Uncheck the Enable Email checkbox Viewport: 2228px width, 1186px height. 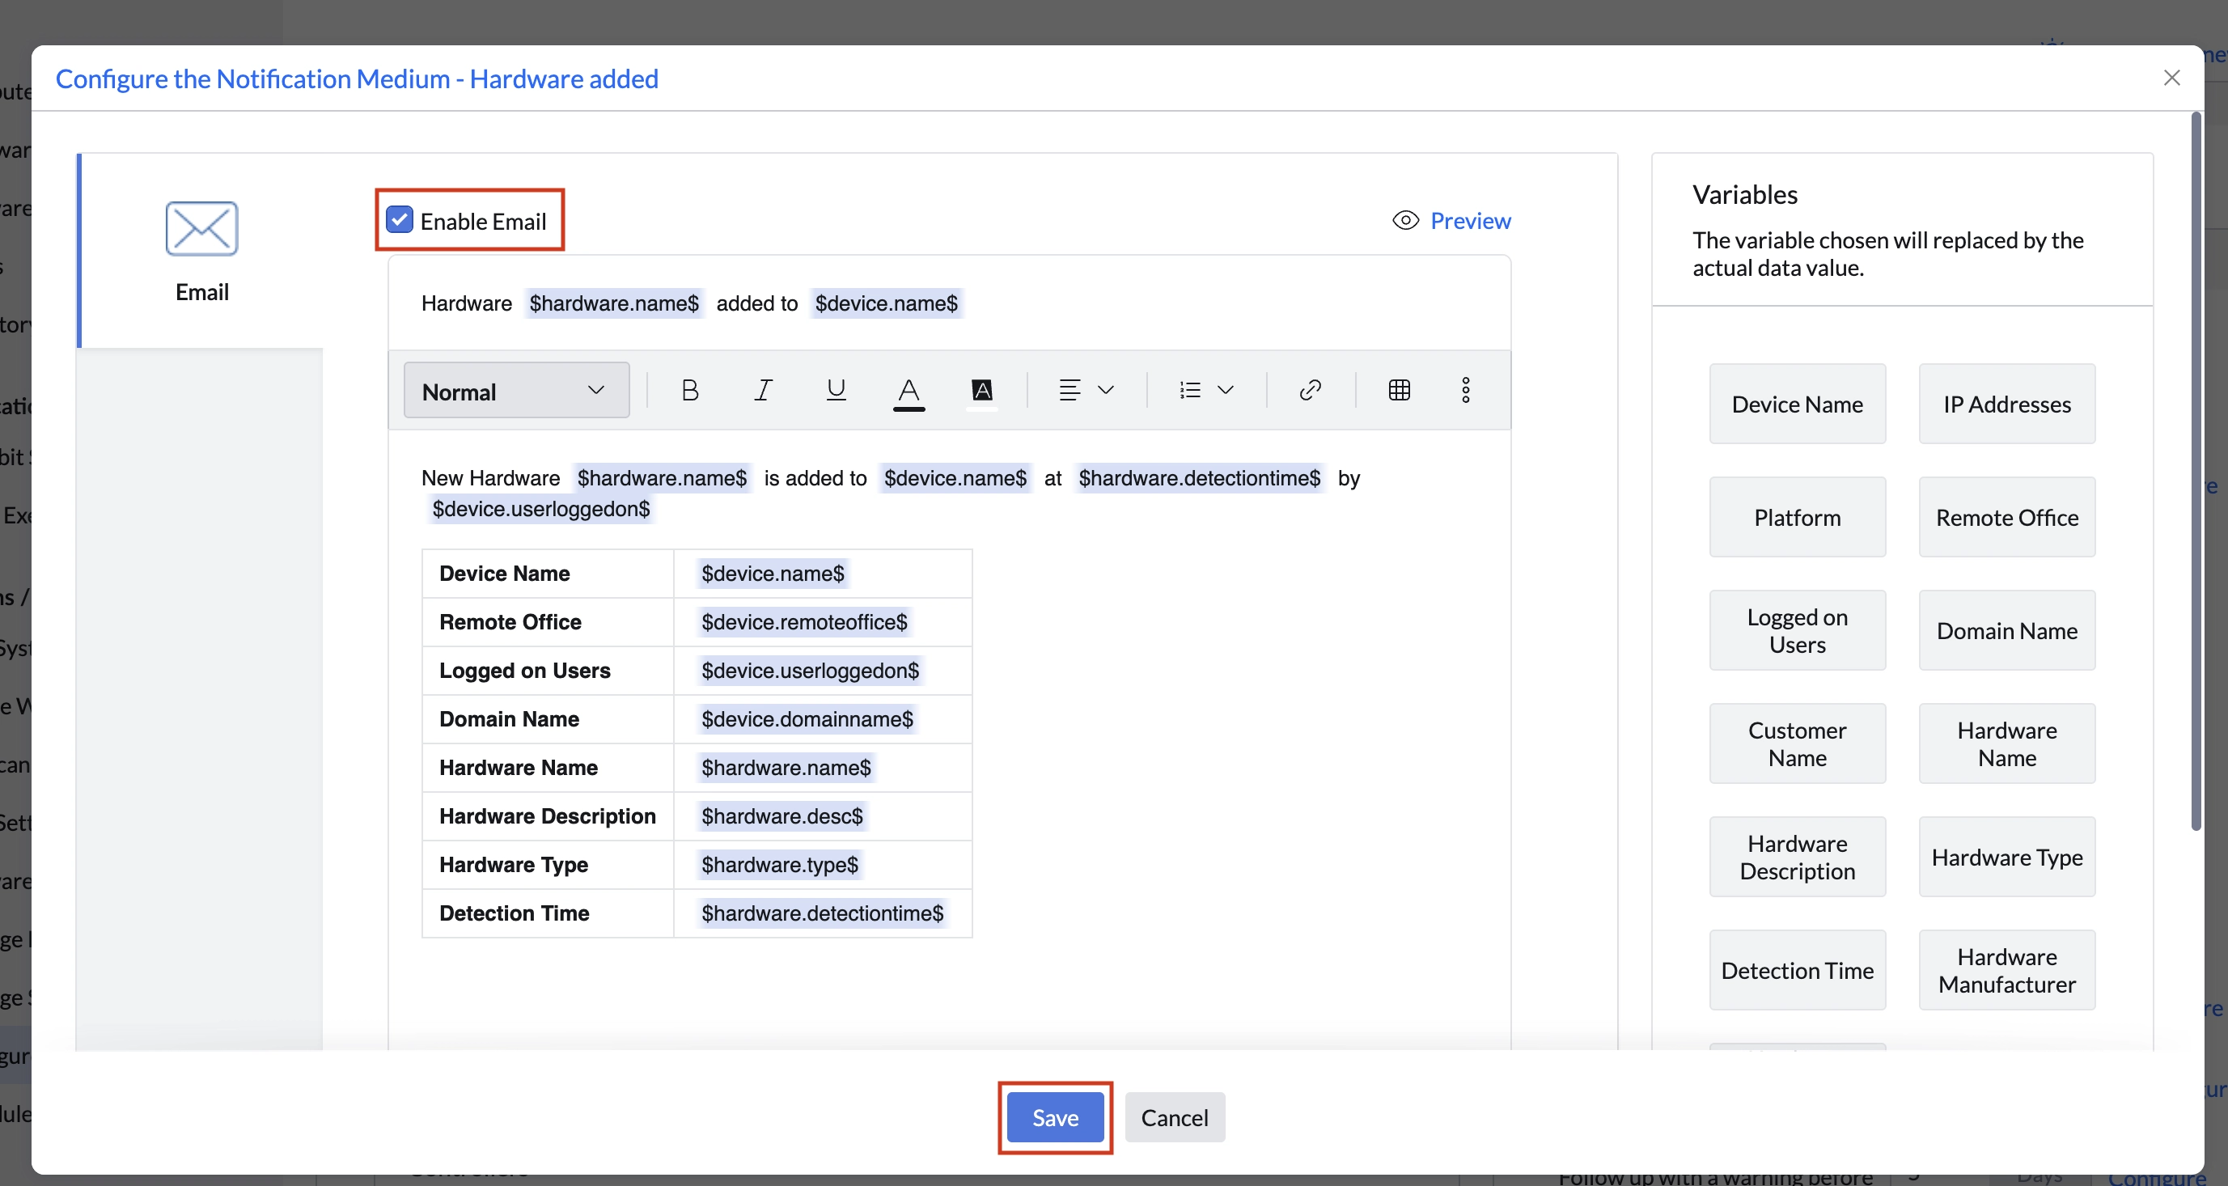(x=399, y=220)
